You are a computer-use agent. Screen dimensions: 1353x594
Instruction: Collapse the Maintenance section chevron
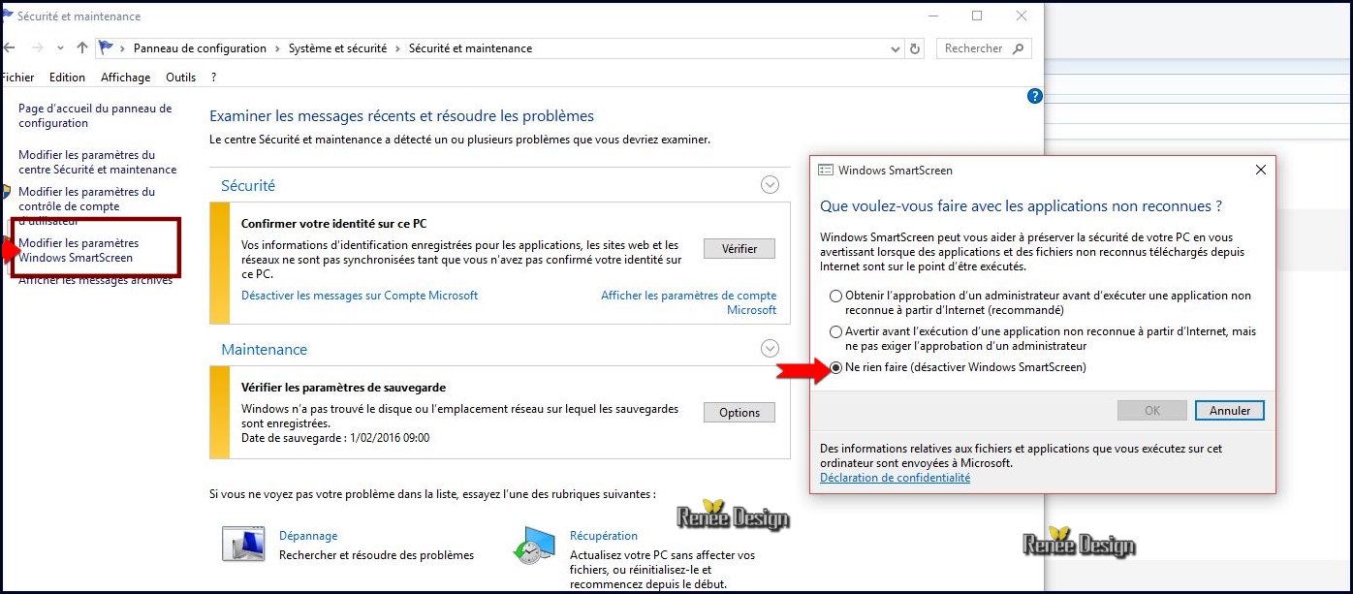click(x=770, y=348)
